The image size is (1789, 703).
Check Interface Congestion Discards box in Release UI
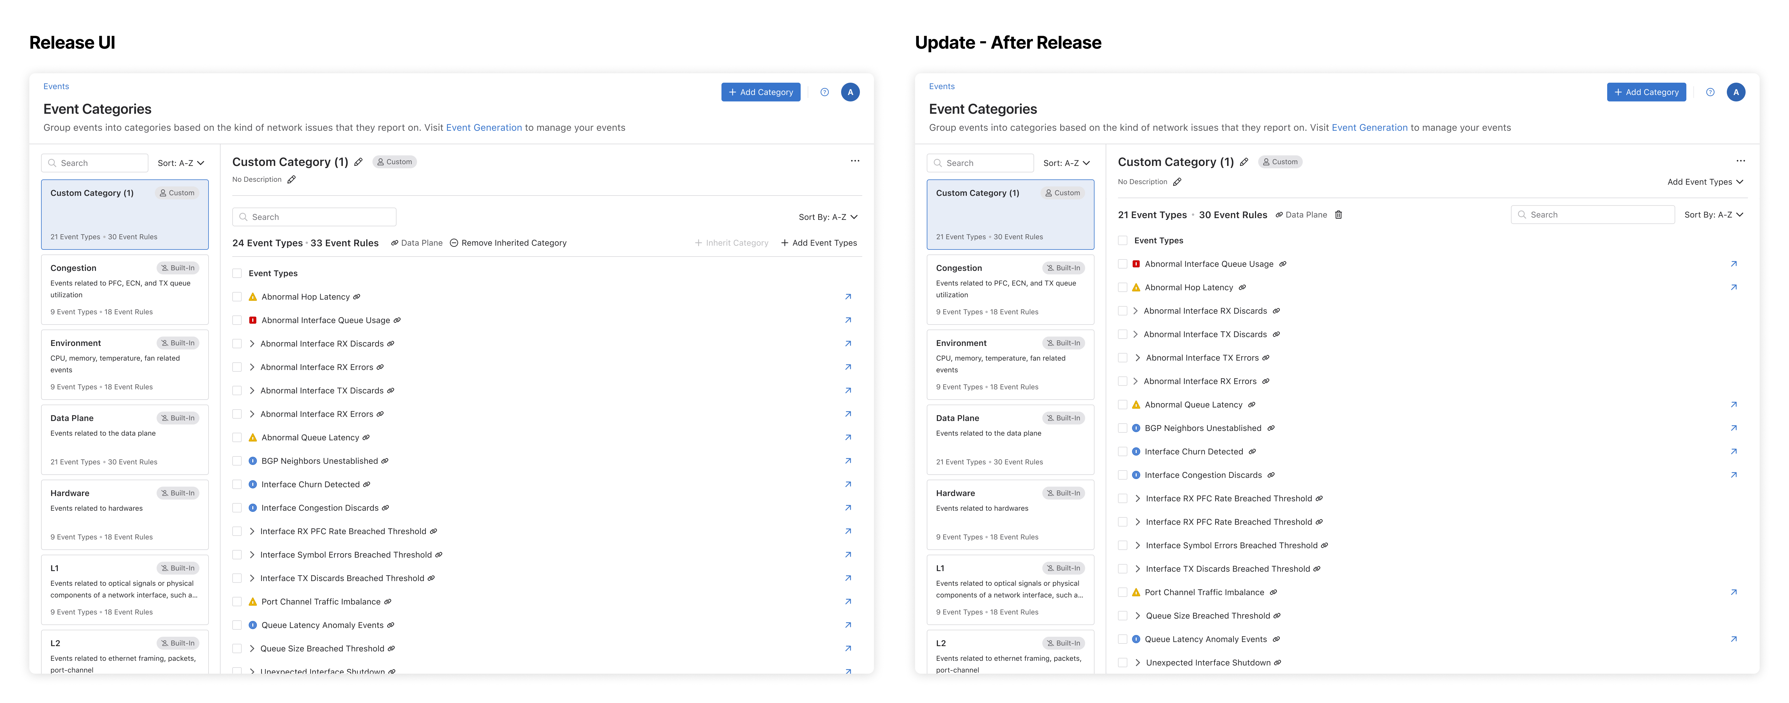pos(237,508)
